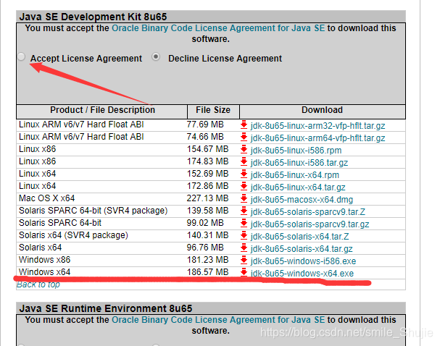Screen dimensions: 440x346
Task: Click the '181.23 MB' file size
Action: coord(207,260)
